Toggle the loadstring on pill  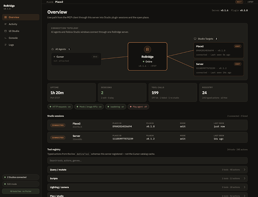coord(116,107)
